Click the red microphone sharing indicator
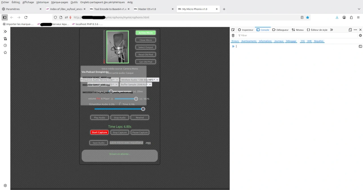Screen dimensions: 363x190 click(70, 17)
